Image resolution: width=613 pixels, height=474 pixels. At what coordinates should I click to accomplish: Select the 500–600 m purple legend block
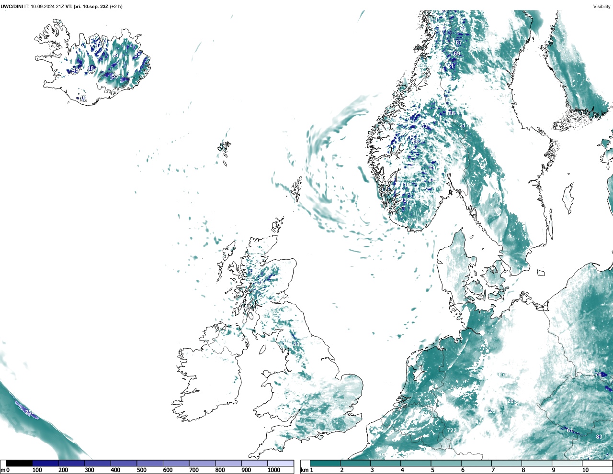point(150,463)
